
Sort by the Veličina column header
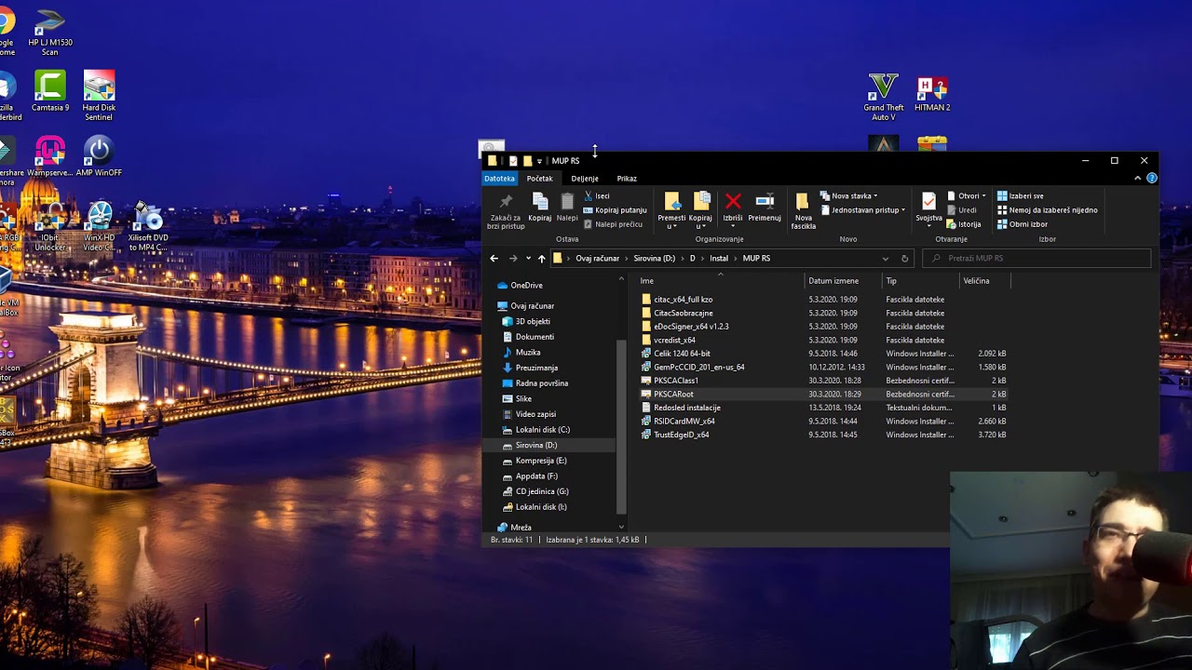click(x=984, y=281)
